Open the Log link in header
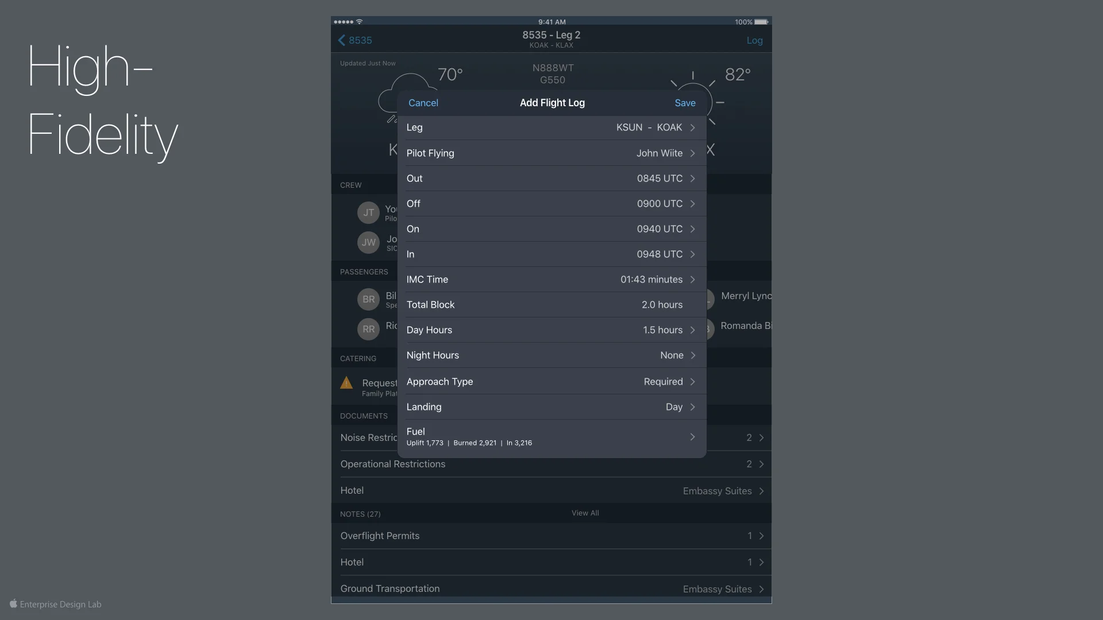The height and width of the screenshot is (620, 1103). coord(754,40)
